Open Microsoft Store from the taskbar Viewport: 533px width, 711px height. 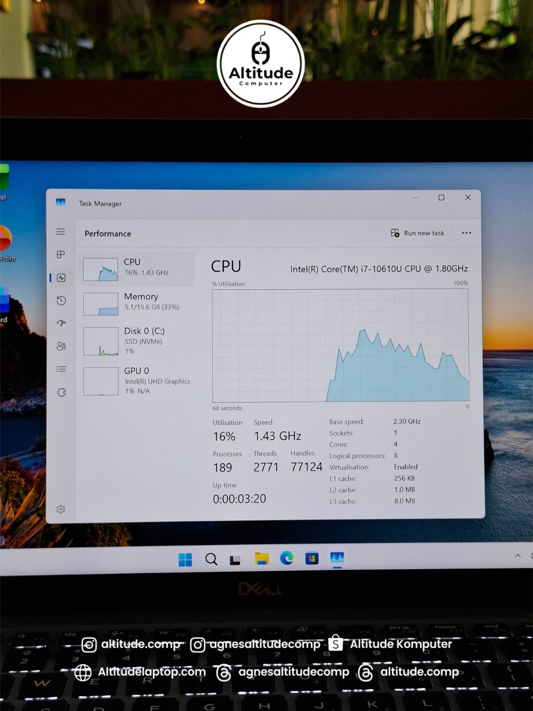click(312, 558)
